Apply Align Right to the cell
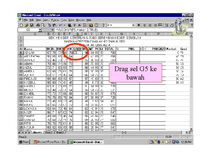Image resolution: width=211 pixels, height=158 pixels. 155,25
